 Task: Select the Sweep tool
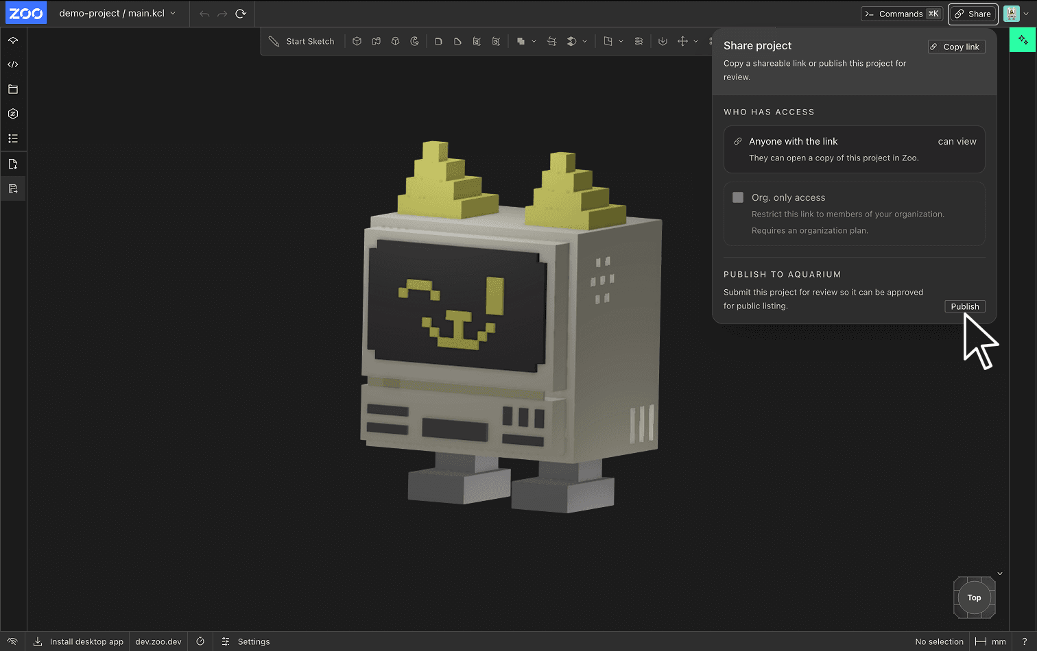[376, 41]
